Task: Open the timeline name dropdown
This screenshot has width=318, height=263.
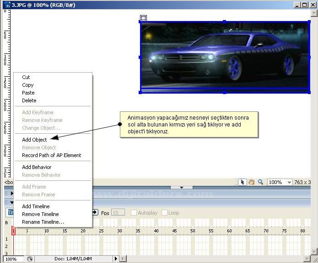Action: coord(10,212)
